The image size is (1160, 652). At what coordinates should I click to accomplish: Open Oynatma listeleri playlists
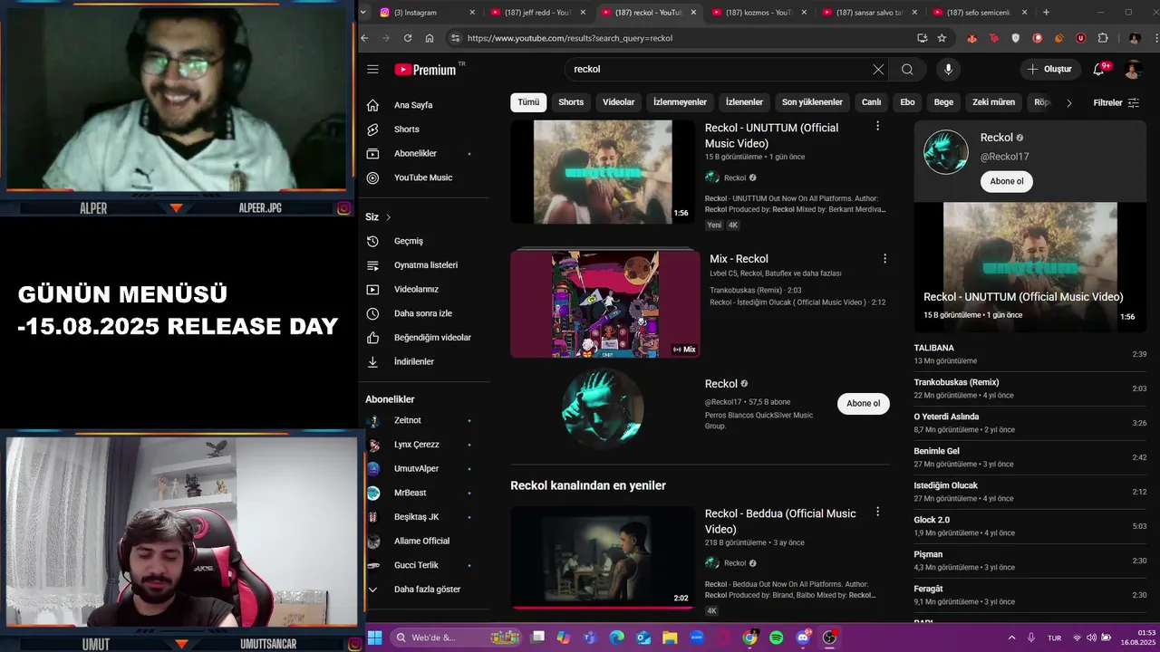pos(425,265)
